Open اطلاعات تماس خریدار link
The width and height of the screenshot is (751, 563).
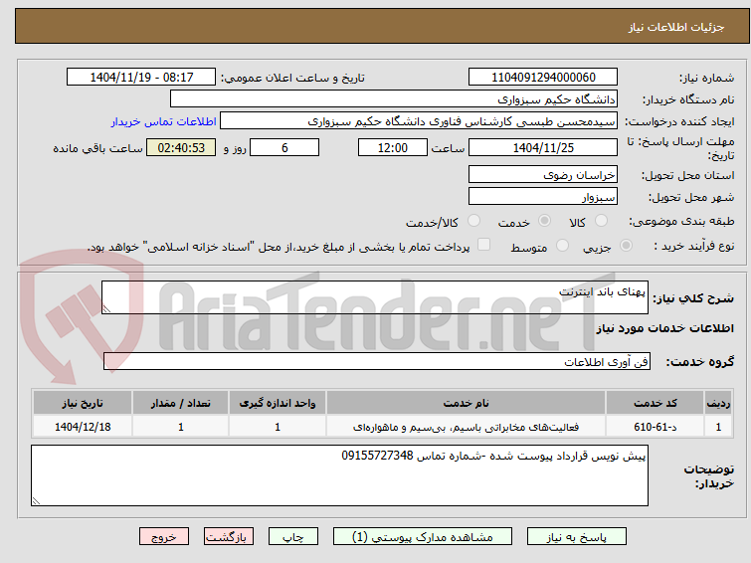(x=164, y=121)
